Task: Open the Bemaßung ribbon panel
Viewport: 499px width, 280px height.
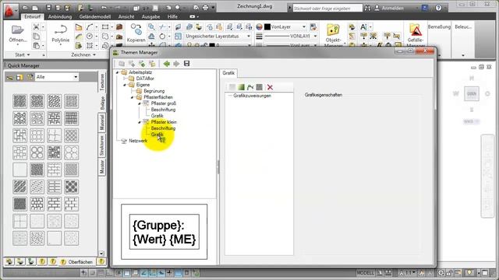Action: (x=439, y=27)
